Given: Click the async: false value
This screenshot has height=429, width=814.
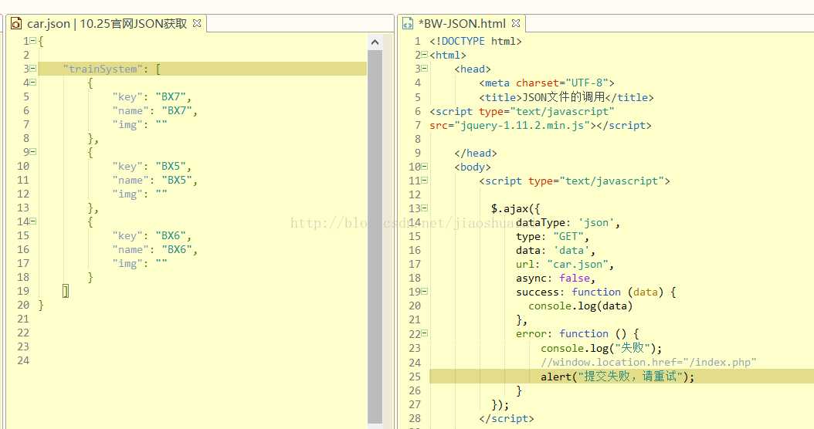Looking at the screenshot, I should pyautogui.click(x=574, y=278).
